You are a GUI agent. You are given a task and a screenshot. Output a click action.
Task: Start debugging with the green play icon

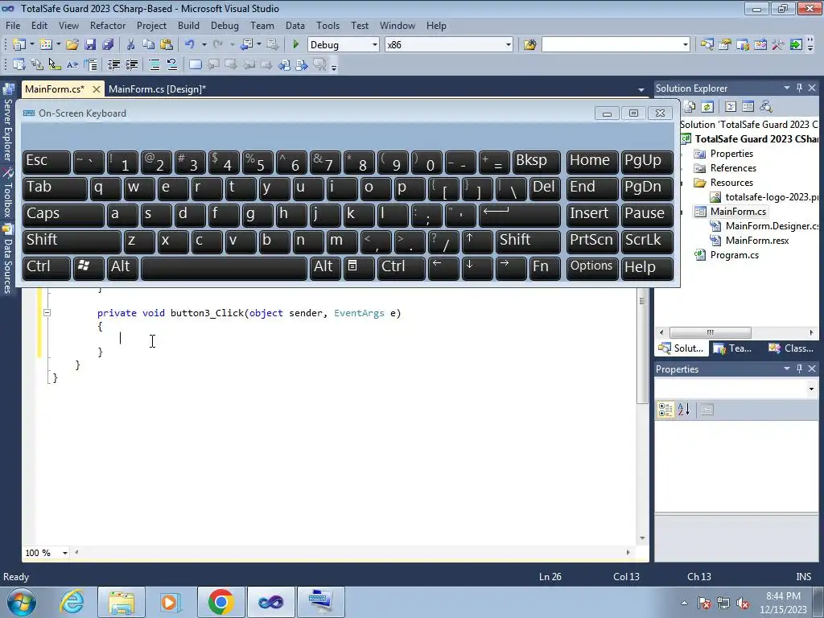point(295,45)
